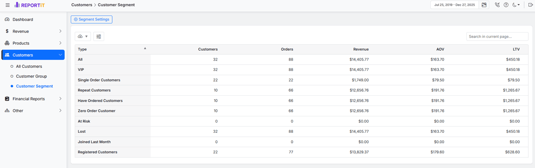Image resolution: width=535 pixels, height=168 pixels.
Task: Select the At Risk row label
Action: click(84, 121)
